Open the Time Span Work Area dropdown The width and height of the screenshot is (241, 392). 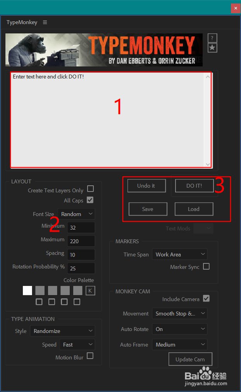[180, 254]
